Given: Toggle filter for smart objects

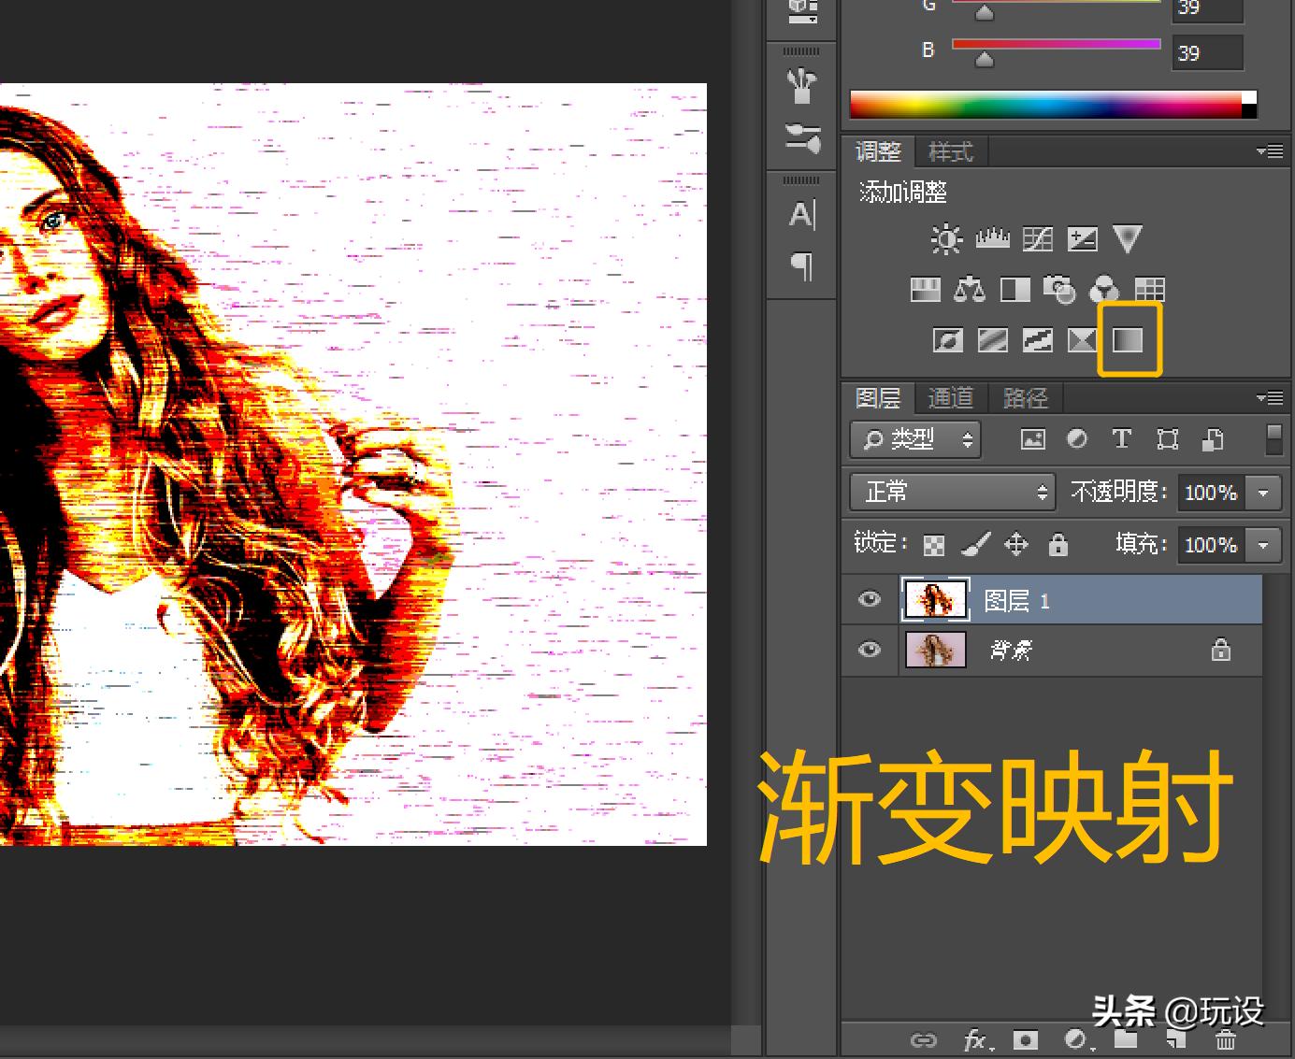Looking at the screenshot, I should click(1213, 438).
